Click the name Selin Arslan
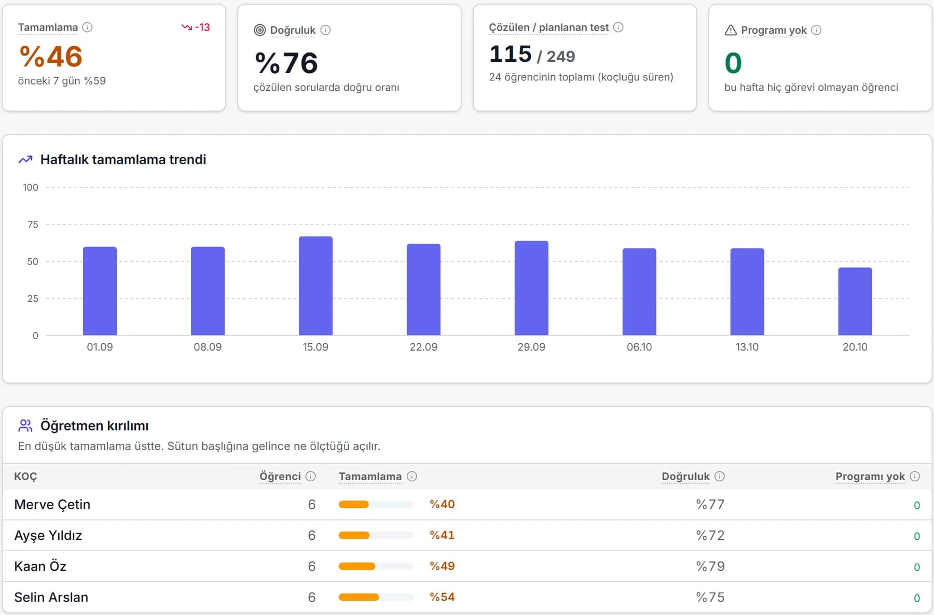Viewport: 934px width, 615px height. tap(51, 597)
